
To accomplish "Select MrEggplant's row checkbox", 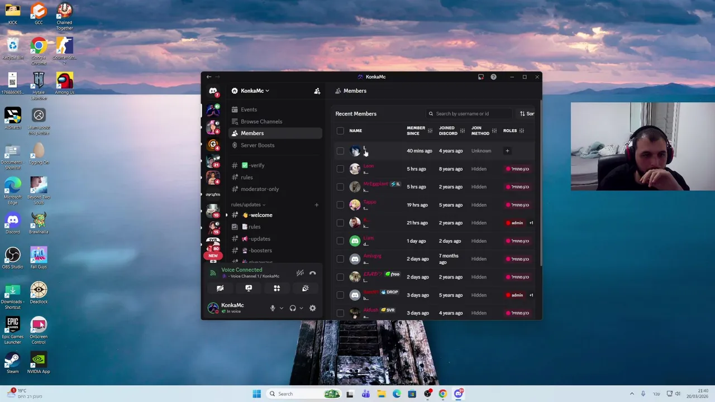I will coord(340,186).
